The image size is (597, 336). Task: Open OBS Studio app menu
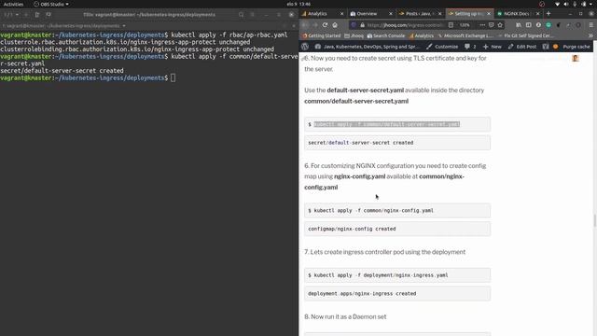tap(51, 4)
